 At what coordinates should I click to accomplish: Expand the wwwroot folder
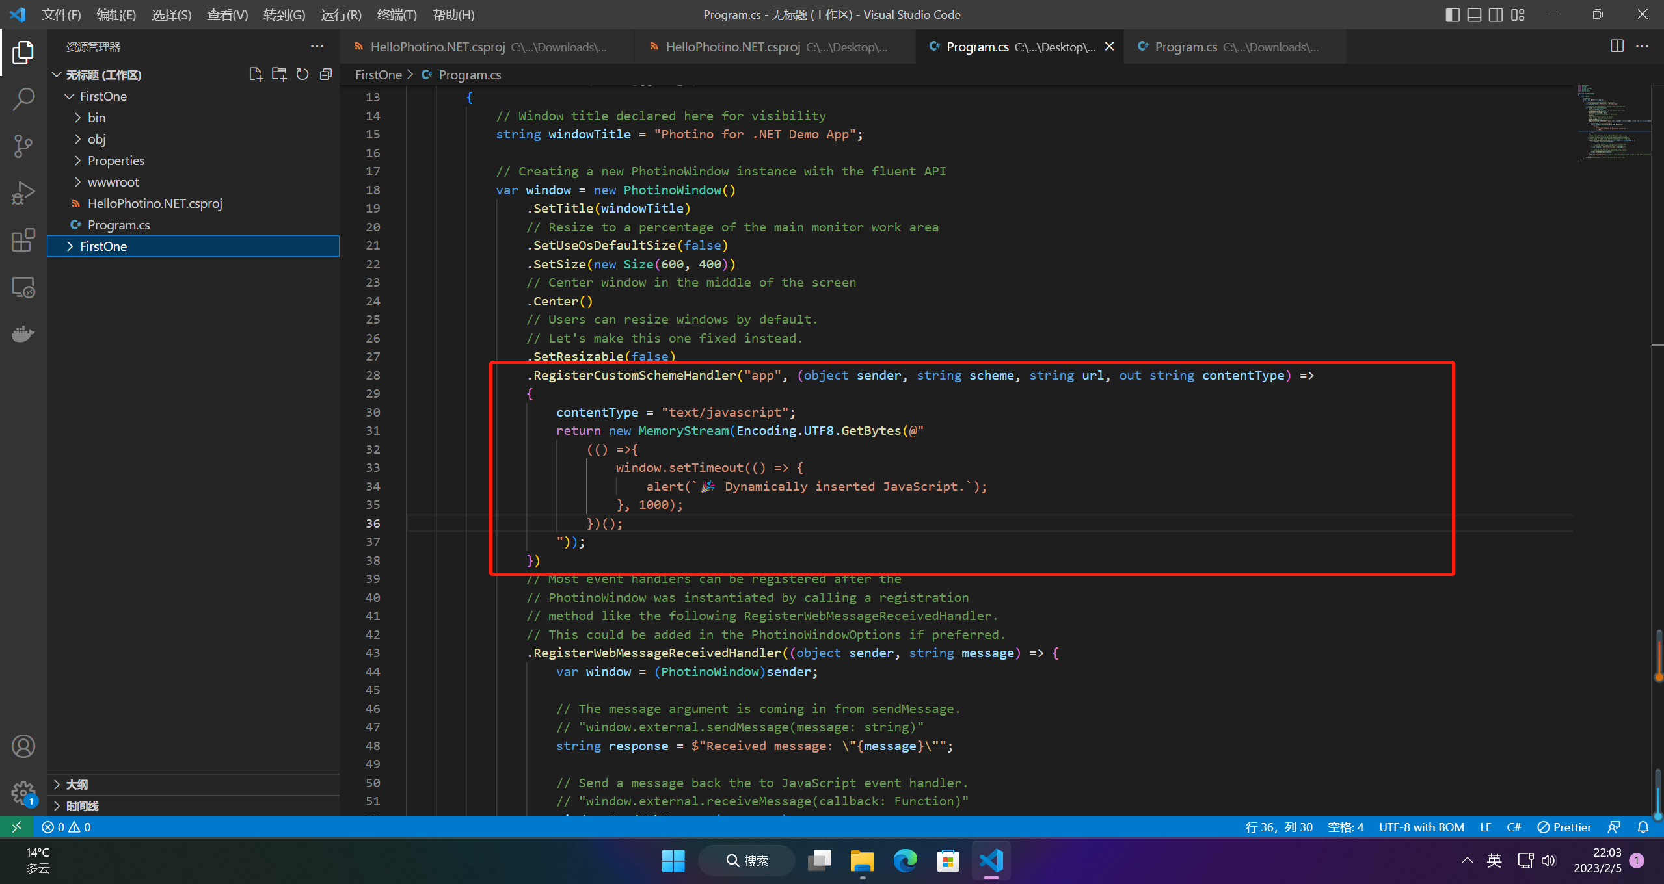click(113, 182)
